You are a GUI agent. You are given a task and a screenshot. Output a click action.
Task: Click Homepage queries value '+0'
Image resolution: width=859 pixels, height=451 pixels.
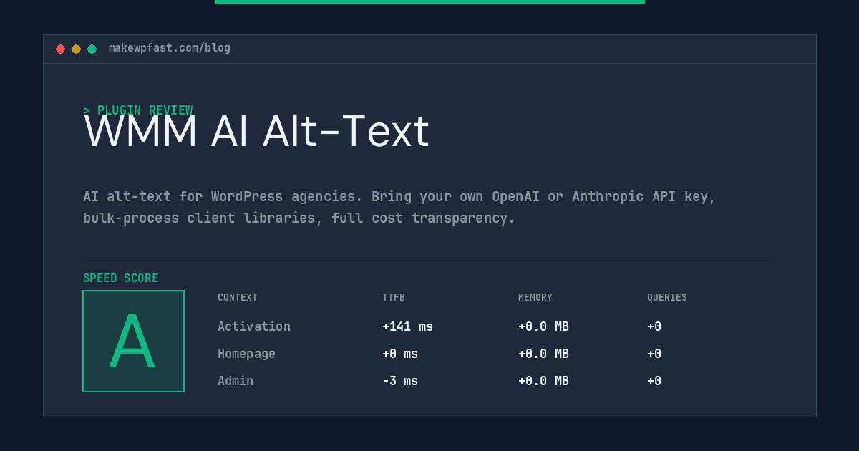click(x=654, y=354)
